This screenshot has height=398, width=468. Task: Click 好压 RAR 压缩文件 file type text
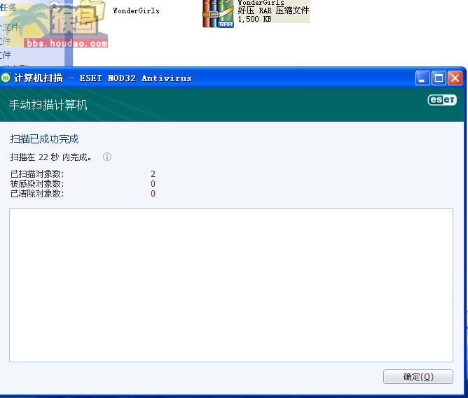[x=273, y=10]
